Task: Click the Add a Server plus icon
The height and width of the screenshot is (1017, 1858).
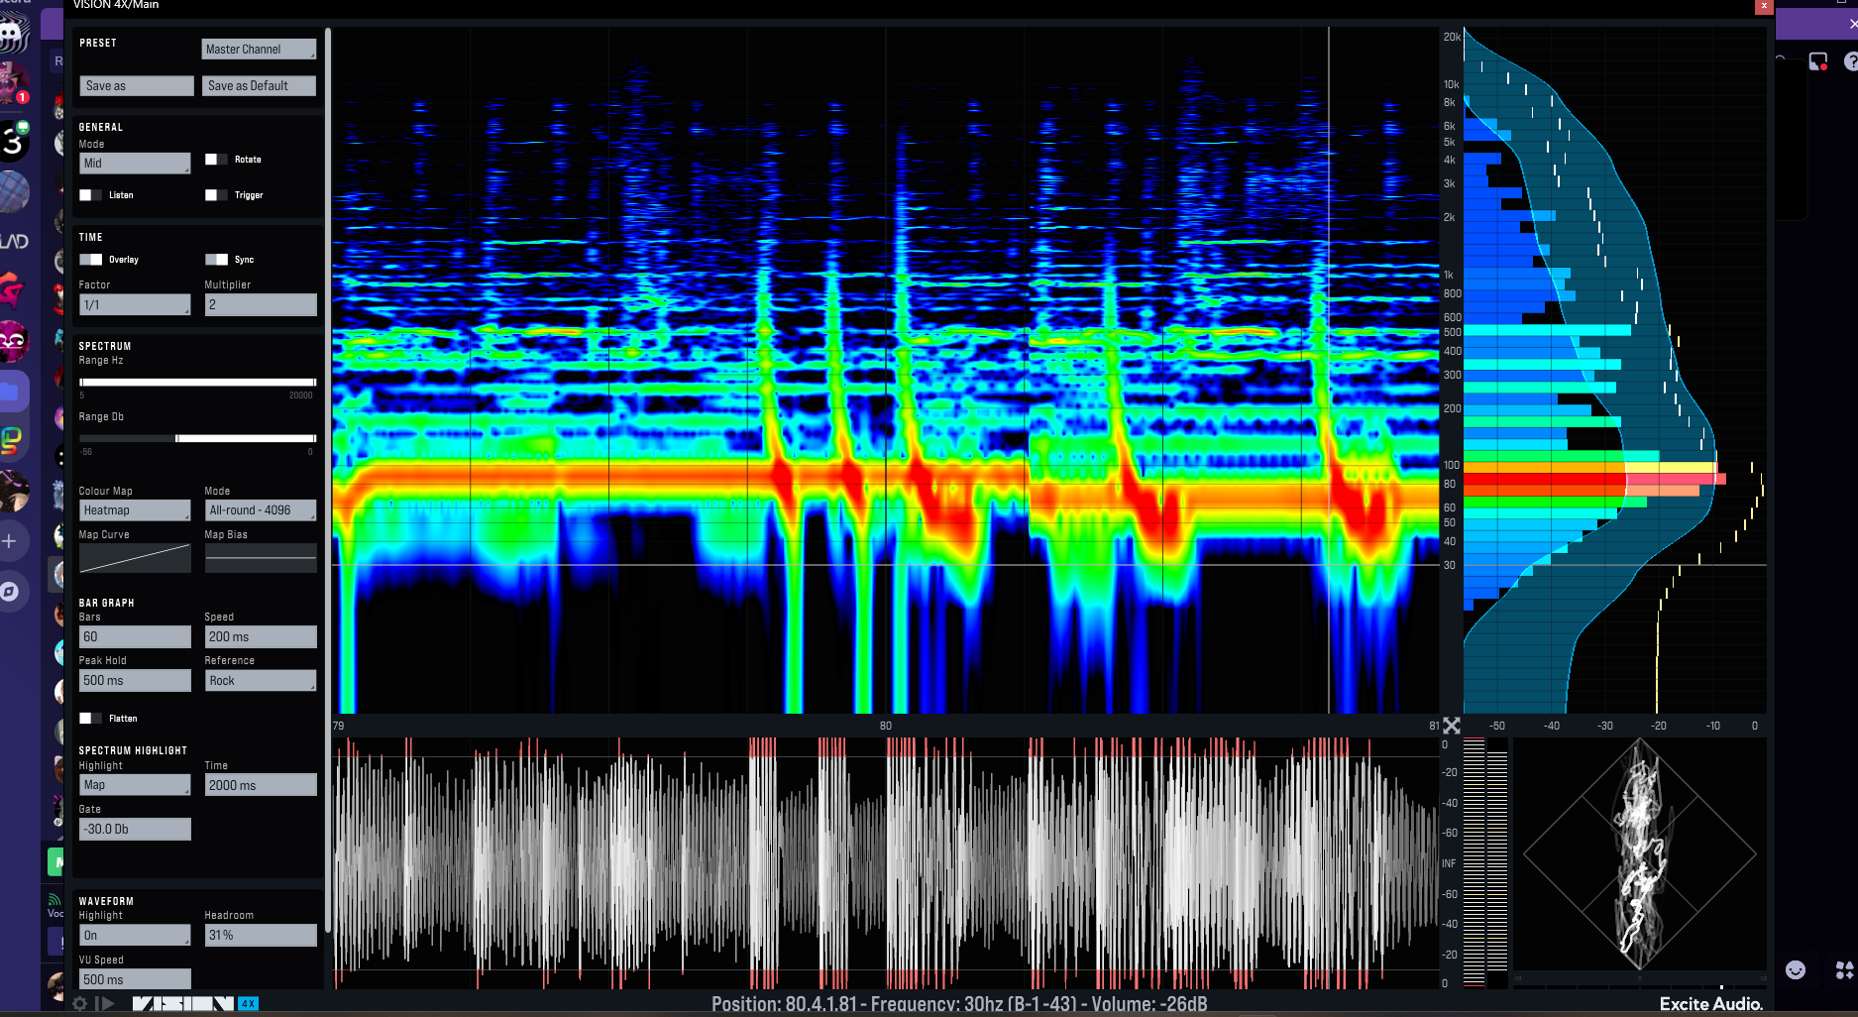Action: point(10,541)
